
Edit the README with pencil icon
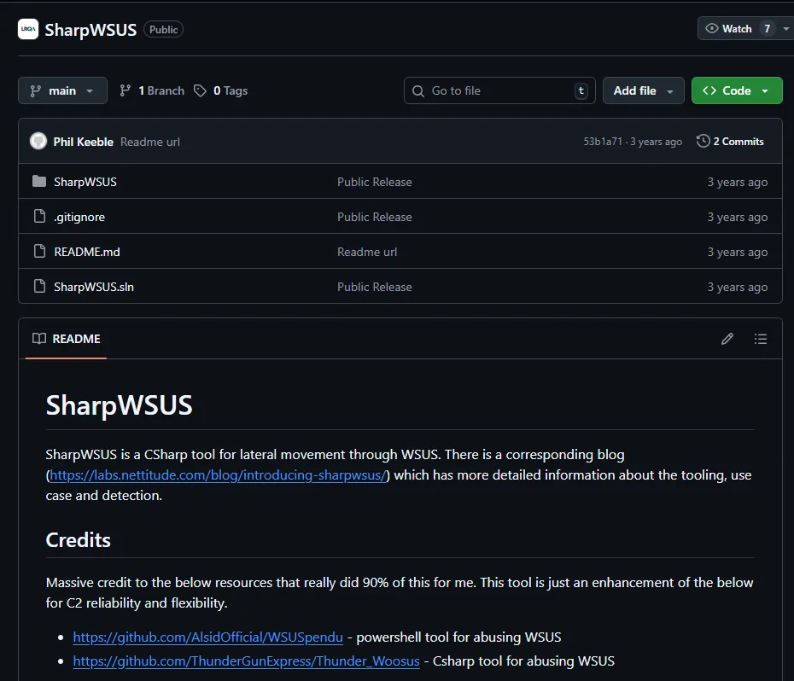click(727, 339)
